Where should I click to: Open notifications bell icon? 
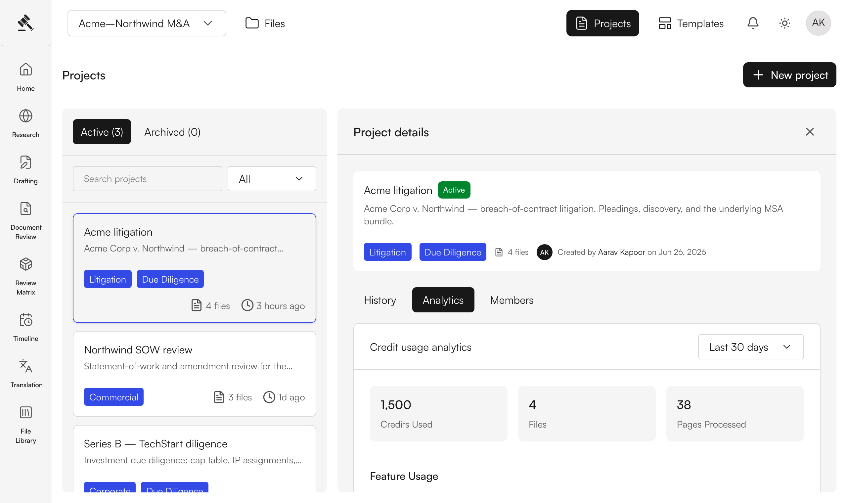point(752,23)
